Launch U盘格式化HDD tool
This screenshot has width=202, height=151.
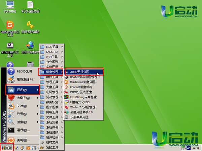point(83,102)
